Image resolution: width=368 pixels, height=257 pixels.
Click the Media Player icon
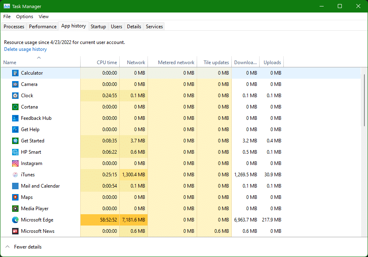pos(15,208)
